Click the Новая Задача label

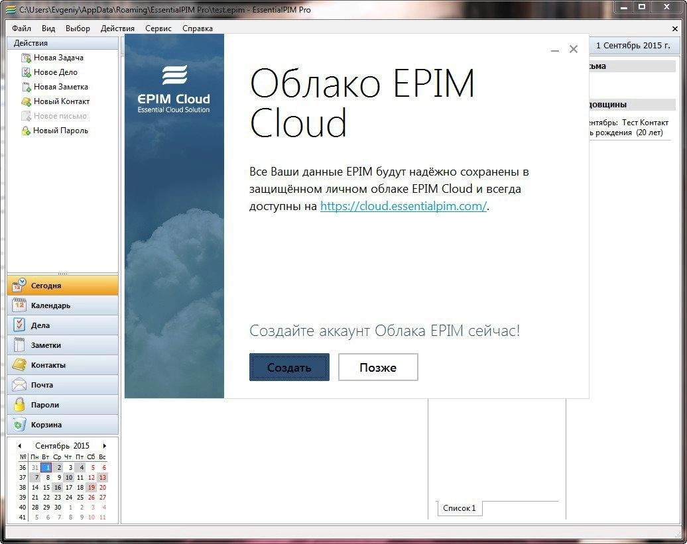(x=58, y=58)
